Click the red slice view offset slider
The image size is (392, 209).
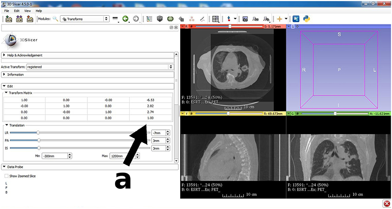(229, 26)
